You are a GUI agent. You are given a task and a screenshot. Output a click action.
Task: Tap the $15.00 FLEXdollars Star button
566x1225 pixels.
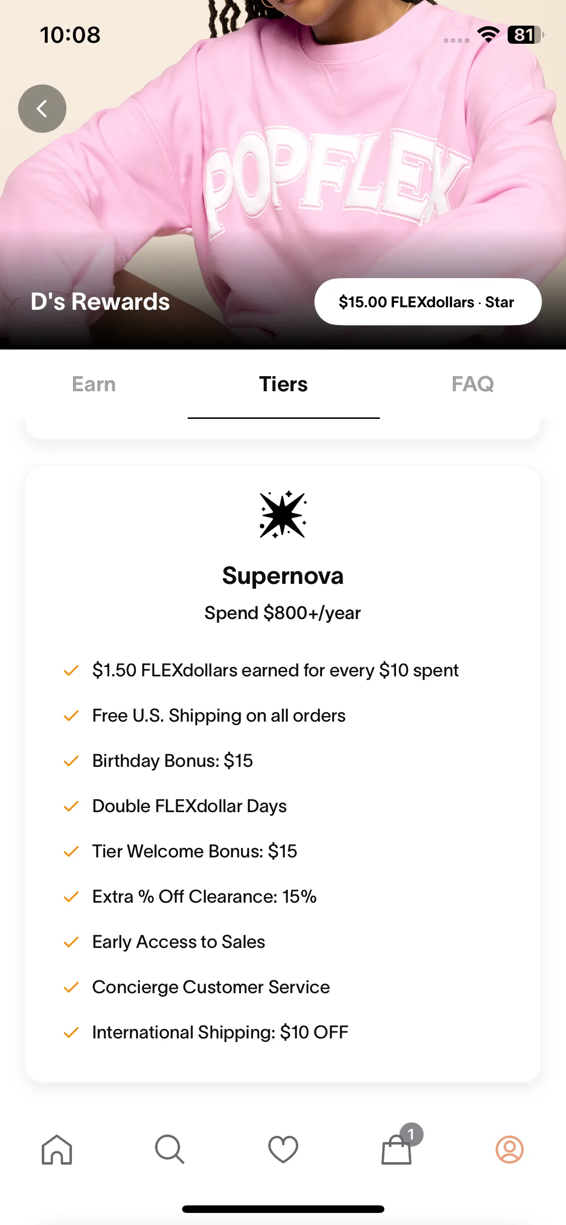pyautogui.click(x=428, y=302)
